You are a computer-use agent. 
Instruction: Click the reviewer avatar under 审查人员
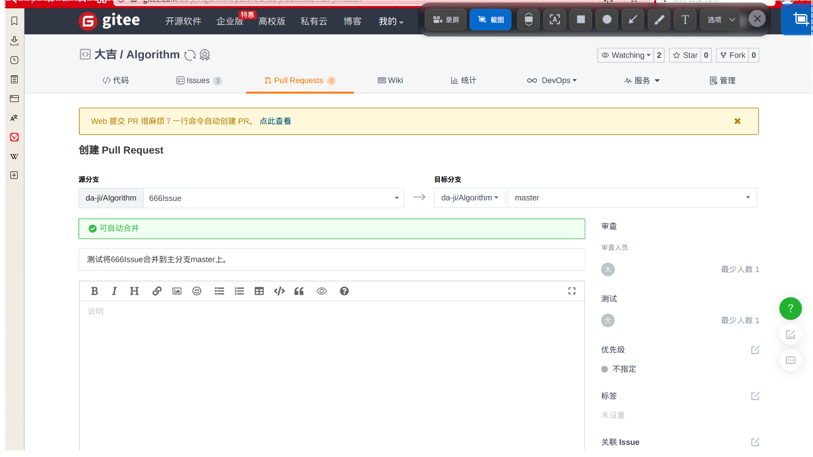pos(608,270)
